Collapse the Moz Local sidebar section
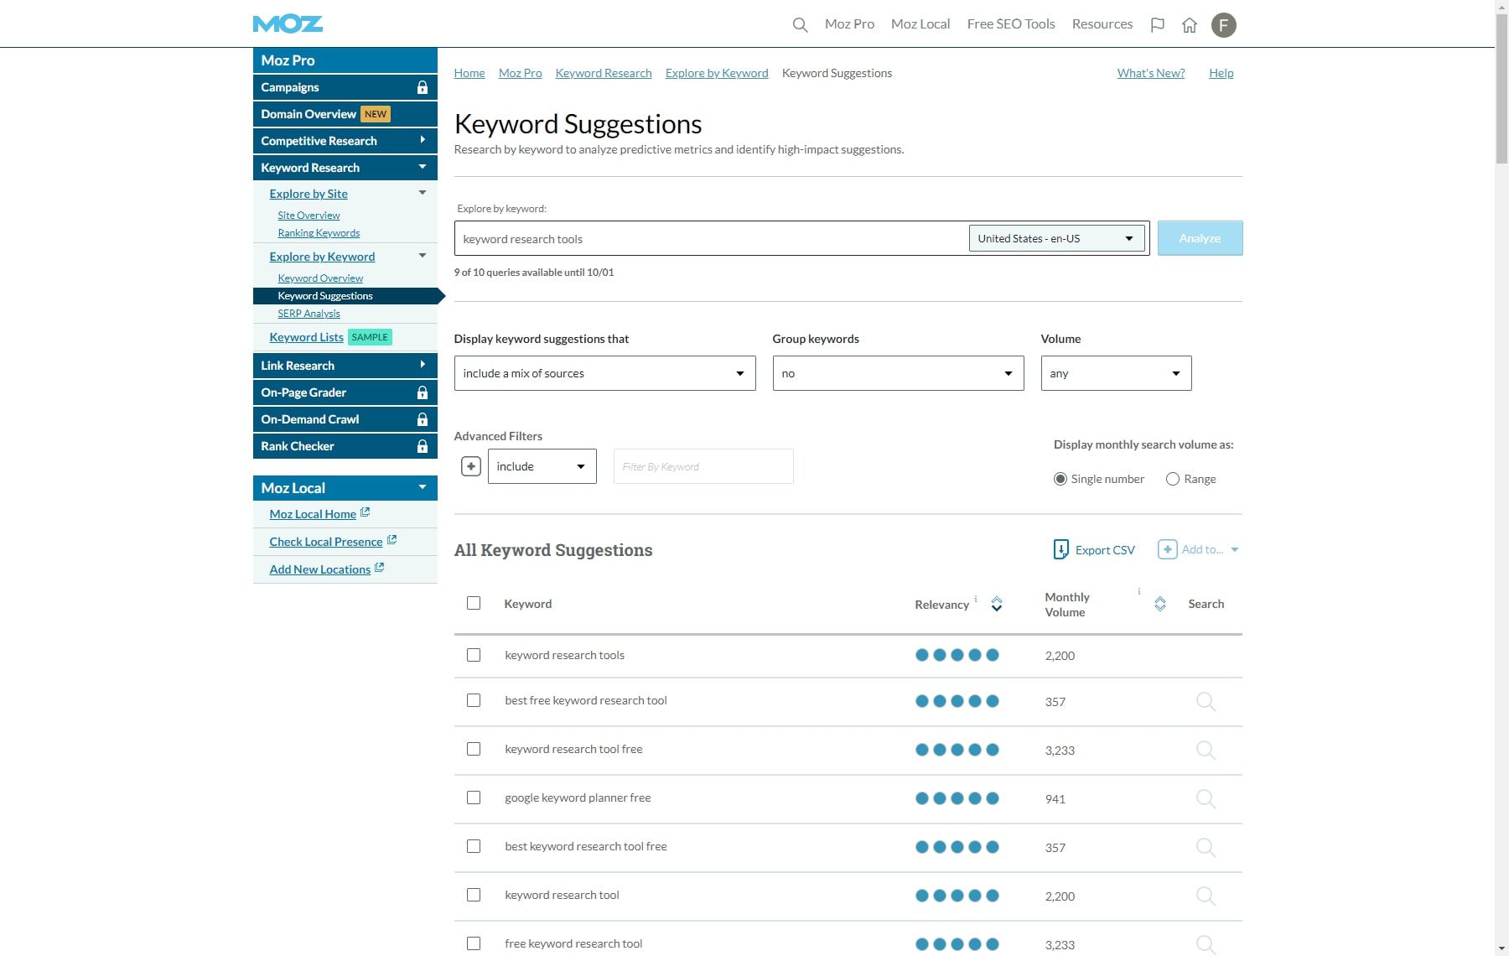Image resolution: width=1509 pixels, height=956 pixels. click(x=423, y=487)
